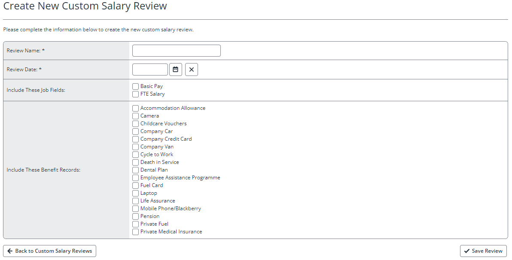Viewport: 512px width, 260px height.
Task: Select the Fuel Card checkbox
Action: pyautogui.click(x=135, y=186)
